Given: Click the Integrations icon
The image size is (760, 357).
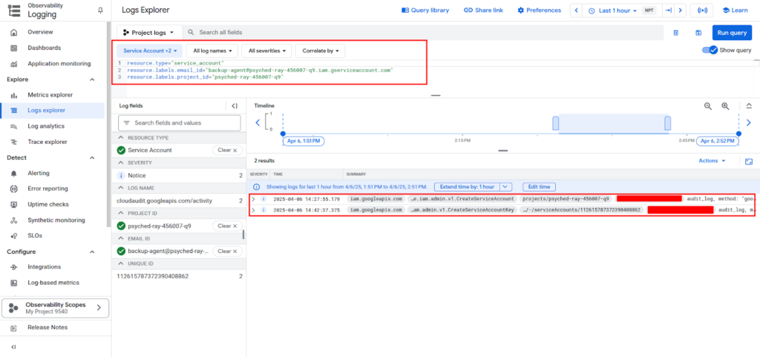Looking at the screenshot, I should coord(14,267).
